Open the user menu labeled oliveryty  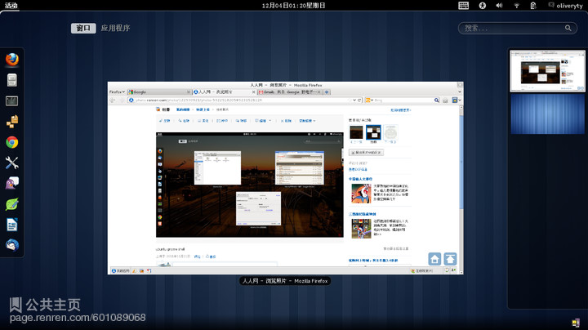pos(565,5)
